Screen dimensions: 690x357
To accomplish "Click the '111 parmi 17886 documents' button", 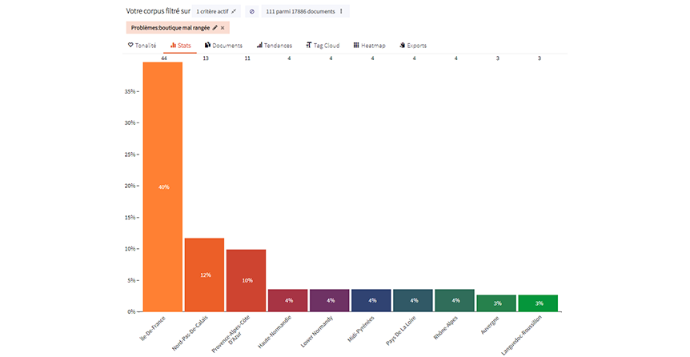I will 301,11.
